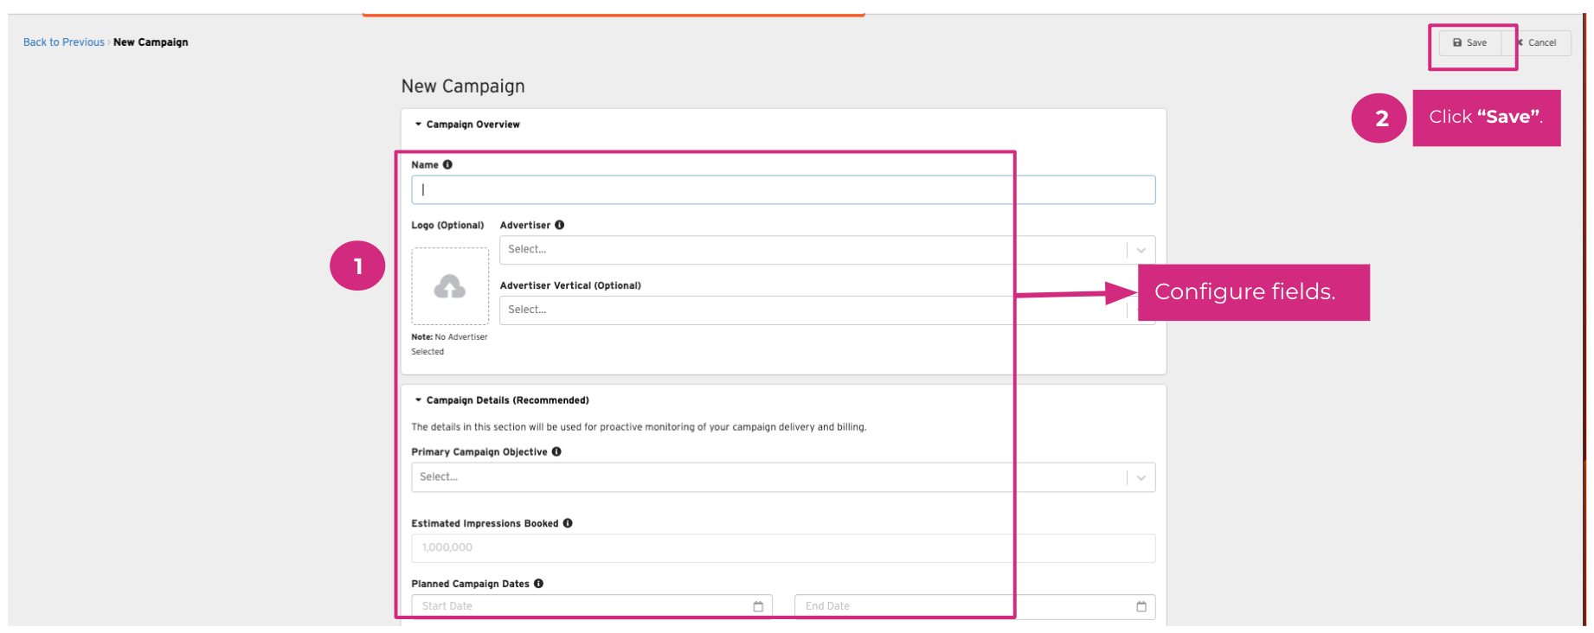Focus the campaign Name text field
This screenshot has height=633, width=1594.
782,190
